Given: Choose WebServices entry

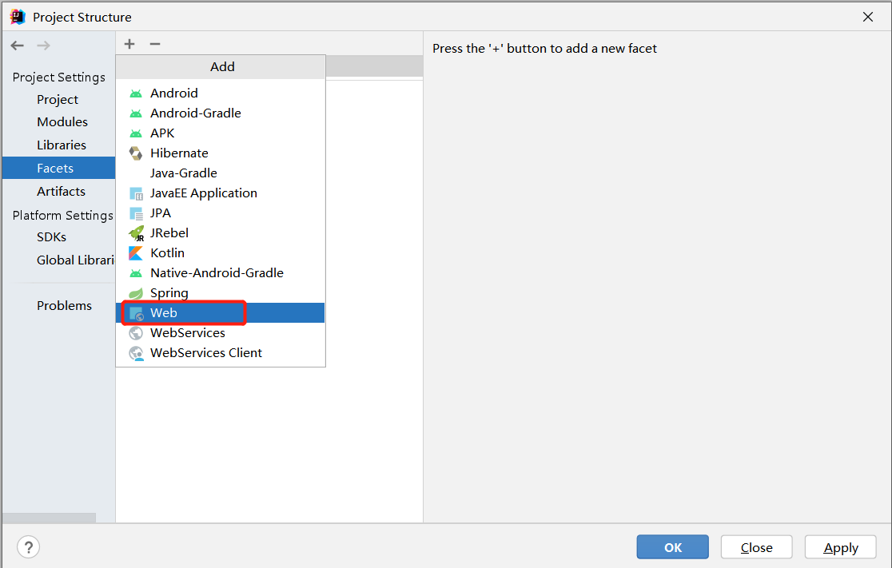Looking at the screenshot, I should coord(220,332).
